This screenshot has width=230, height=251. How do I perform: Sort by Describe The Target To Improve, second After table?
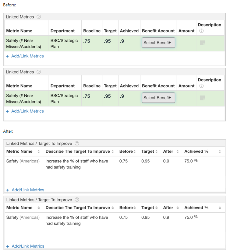click(113, 208)
